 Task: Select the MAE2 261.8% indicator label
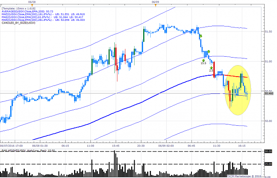click(43, 20)
